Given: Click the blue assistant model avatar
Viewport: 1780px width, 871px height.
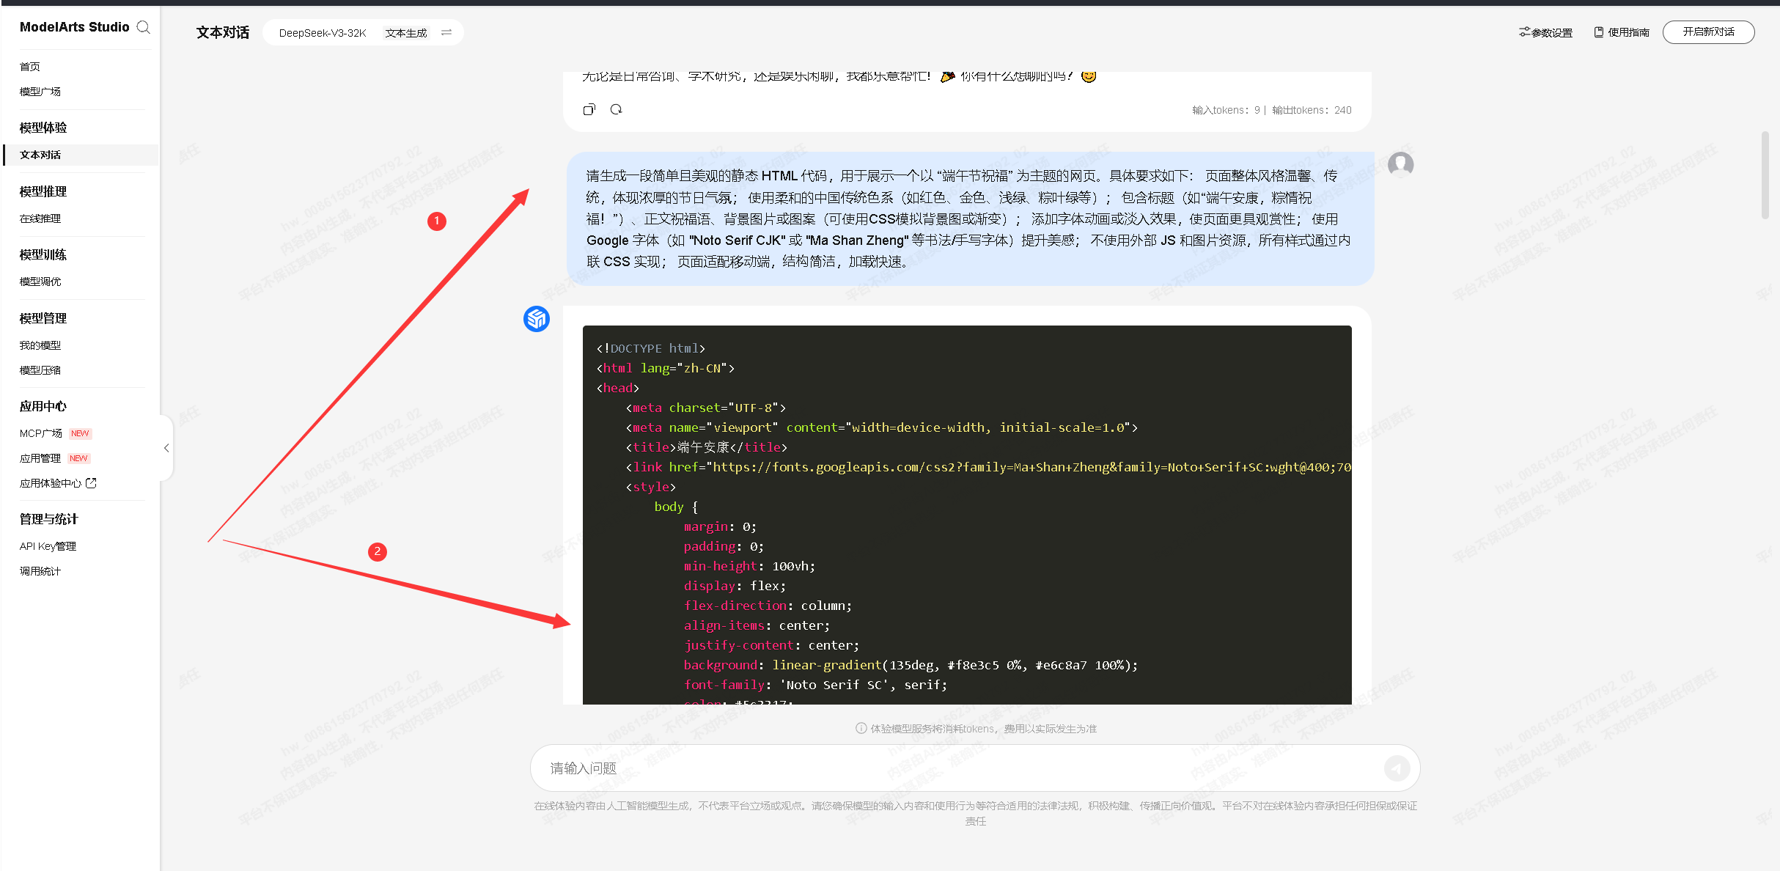Looking at the screenshot, I should click(x=537, y=319).
